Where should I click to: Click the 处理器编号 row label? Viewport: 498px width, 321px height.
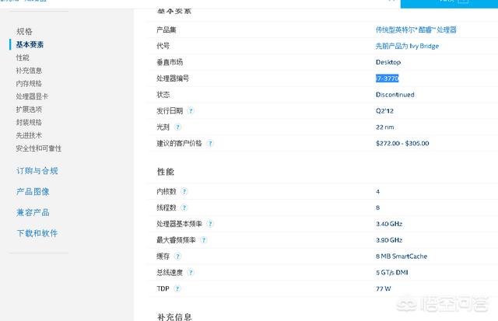point(173,79)
